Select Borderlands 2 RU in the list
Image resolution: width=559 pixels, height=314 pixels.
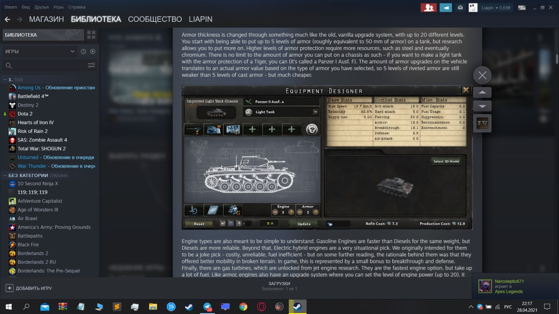(x=52, y=262)
